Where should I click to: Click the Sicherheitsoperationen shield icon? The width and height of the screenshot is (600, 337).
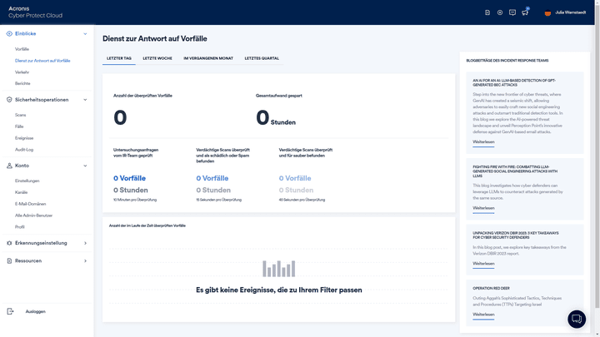(x=9, y=100)
